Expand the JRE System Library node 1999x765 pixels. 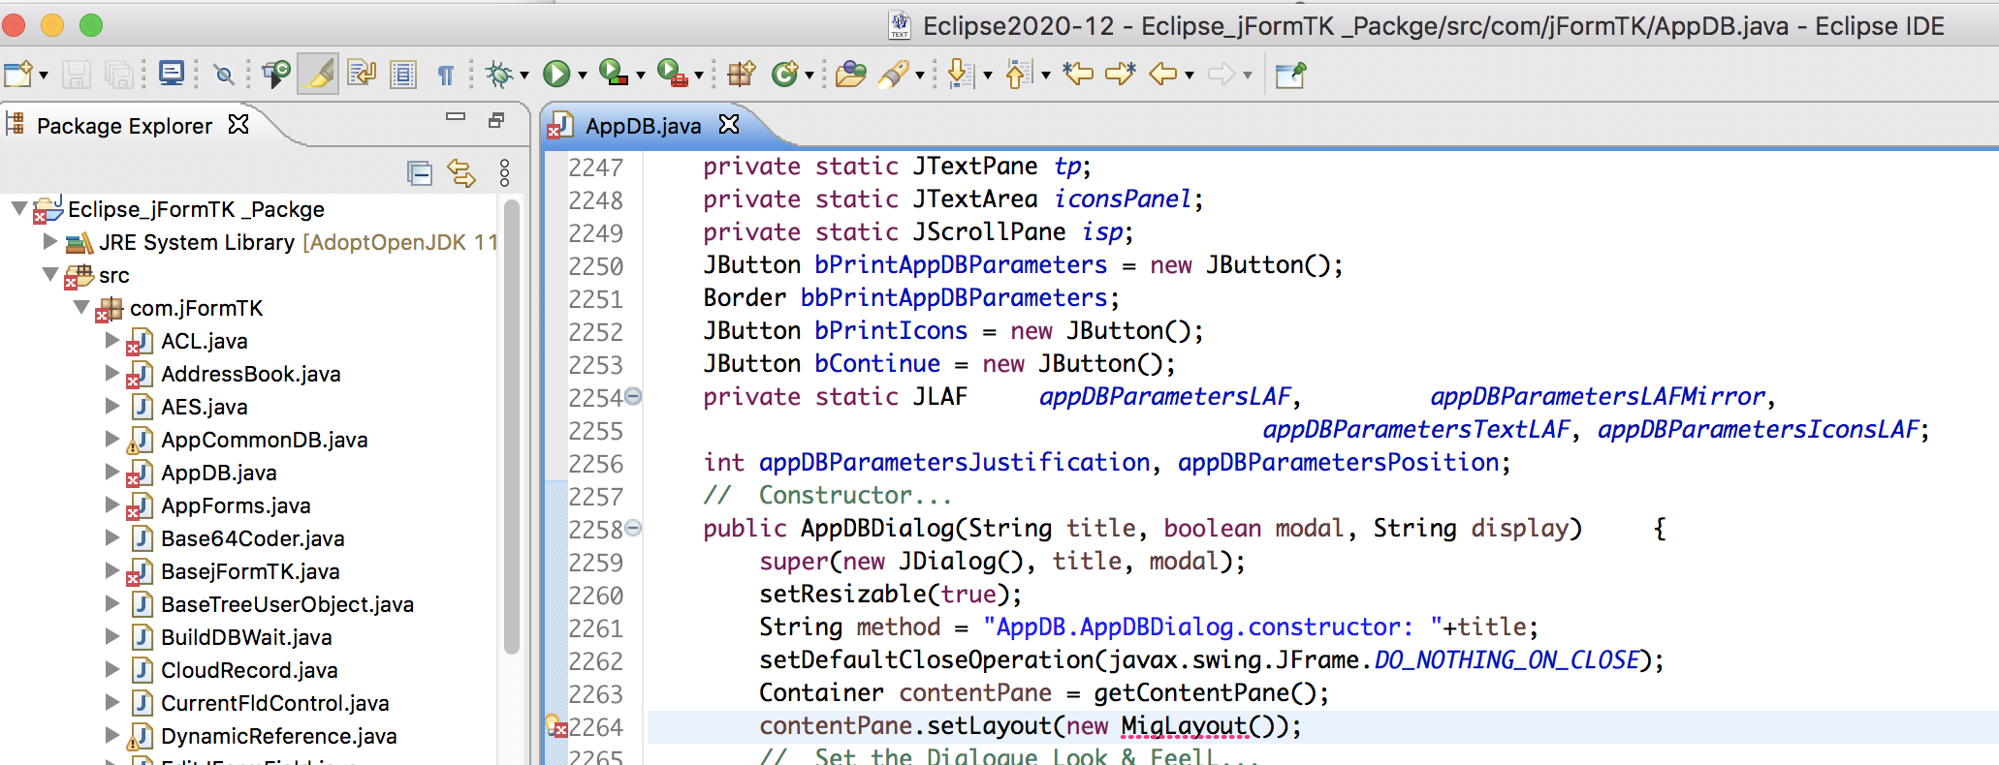point(50,242)
